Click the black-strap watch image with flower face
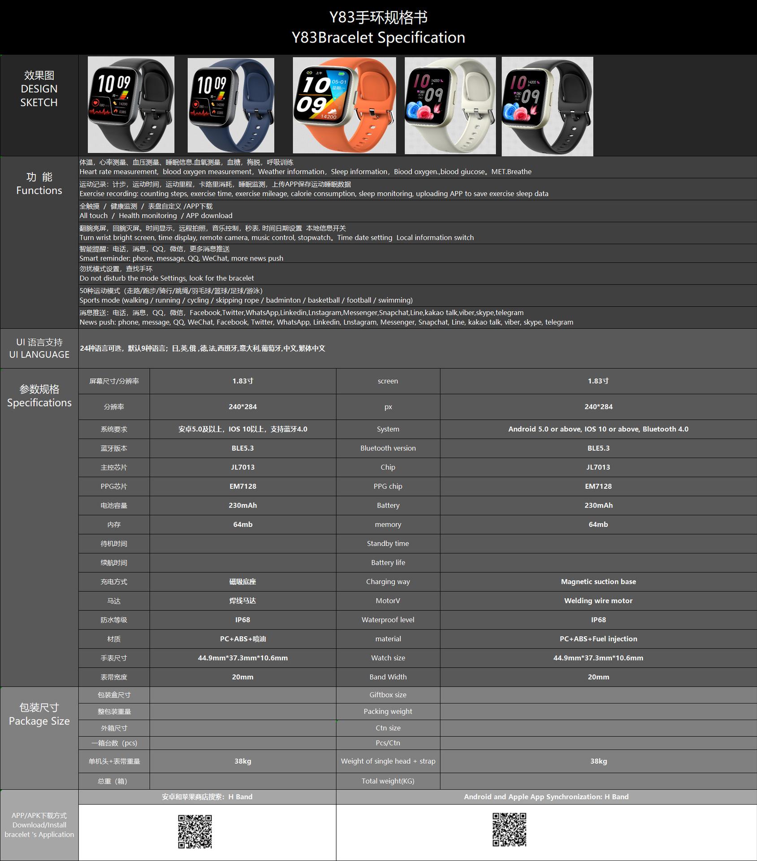Viewport: 757px width, 861px height. (547, 106)
